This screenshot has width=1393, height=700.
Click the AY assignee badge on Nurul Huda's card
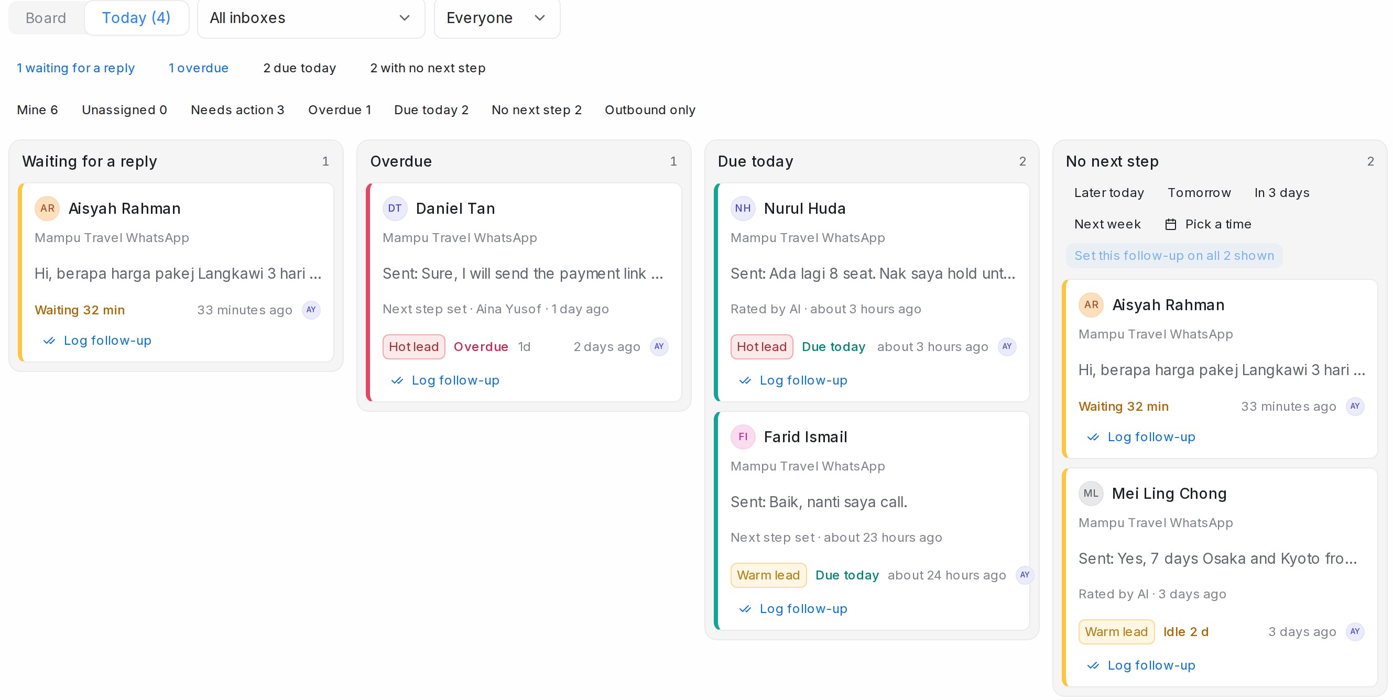click(1007, 346)
